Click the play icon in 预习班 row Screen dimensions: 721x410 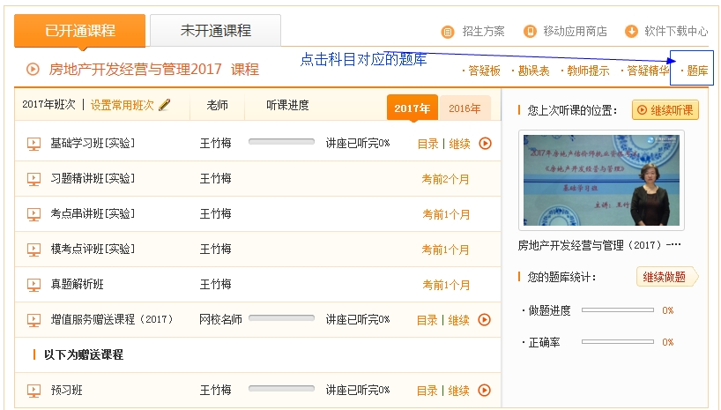point(485,391)
